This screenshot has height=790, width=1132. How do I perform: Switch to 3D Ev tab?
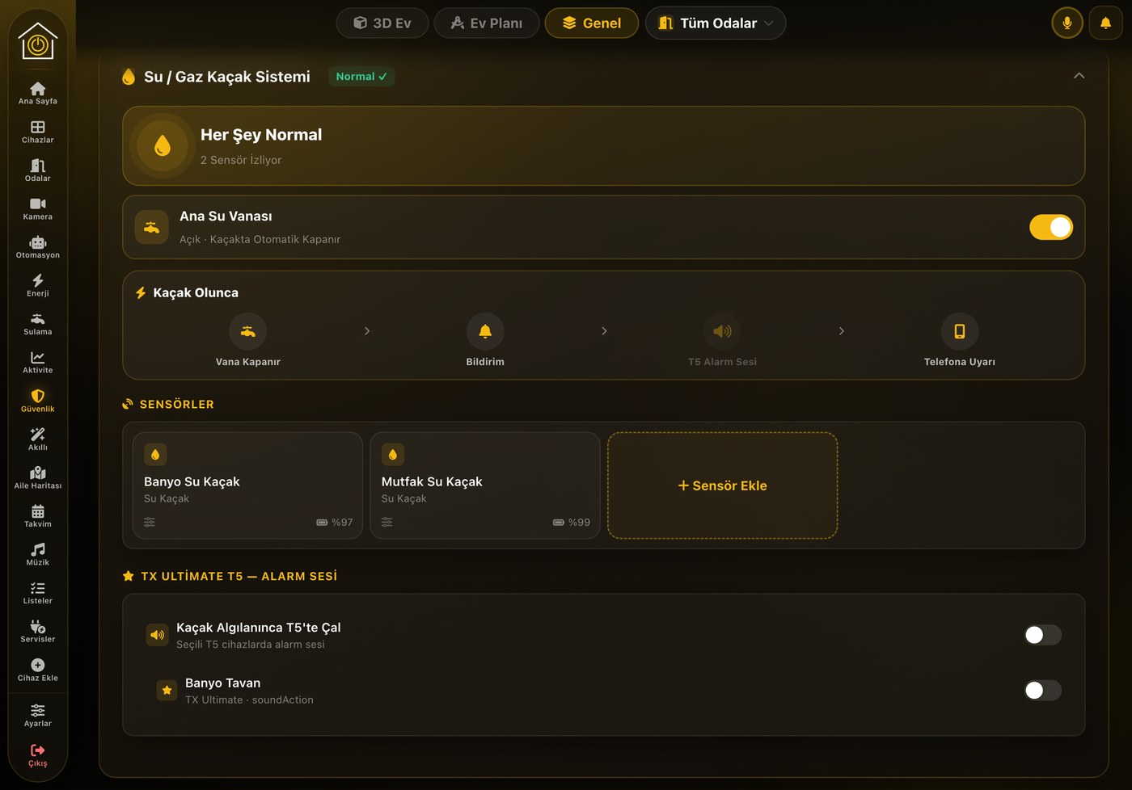pos(382,23)
